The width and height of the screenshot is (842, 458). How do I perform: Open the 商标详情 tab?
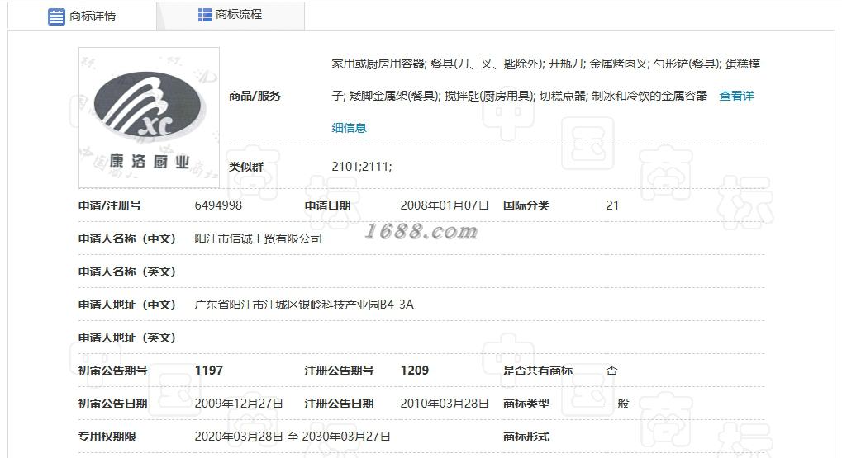click(x=82, y=16)
